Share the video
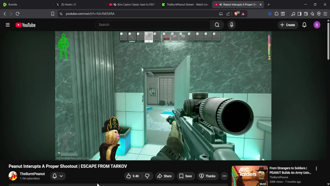This screenshot has width=330, height=186. 164,176
